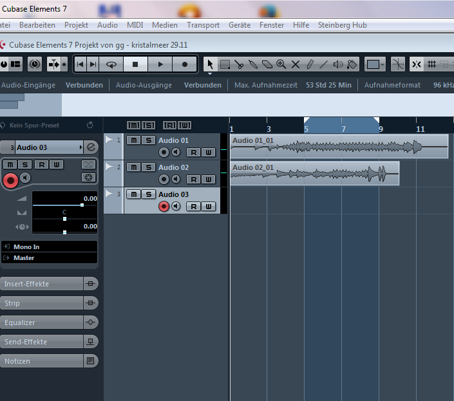Toggle Auto-Scroll toolbar button
The height and width of the screenshot is (401, 454).
coord(54,64)
